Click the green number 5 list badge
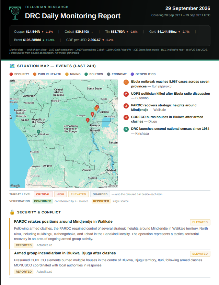Screen dimensions: 219x285 (126, 129)
